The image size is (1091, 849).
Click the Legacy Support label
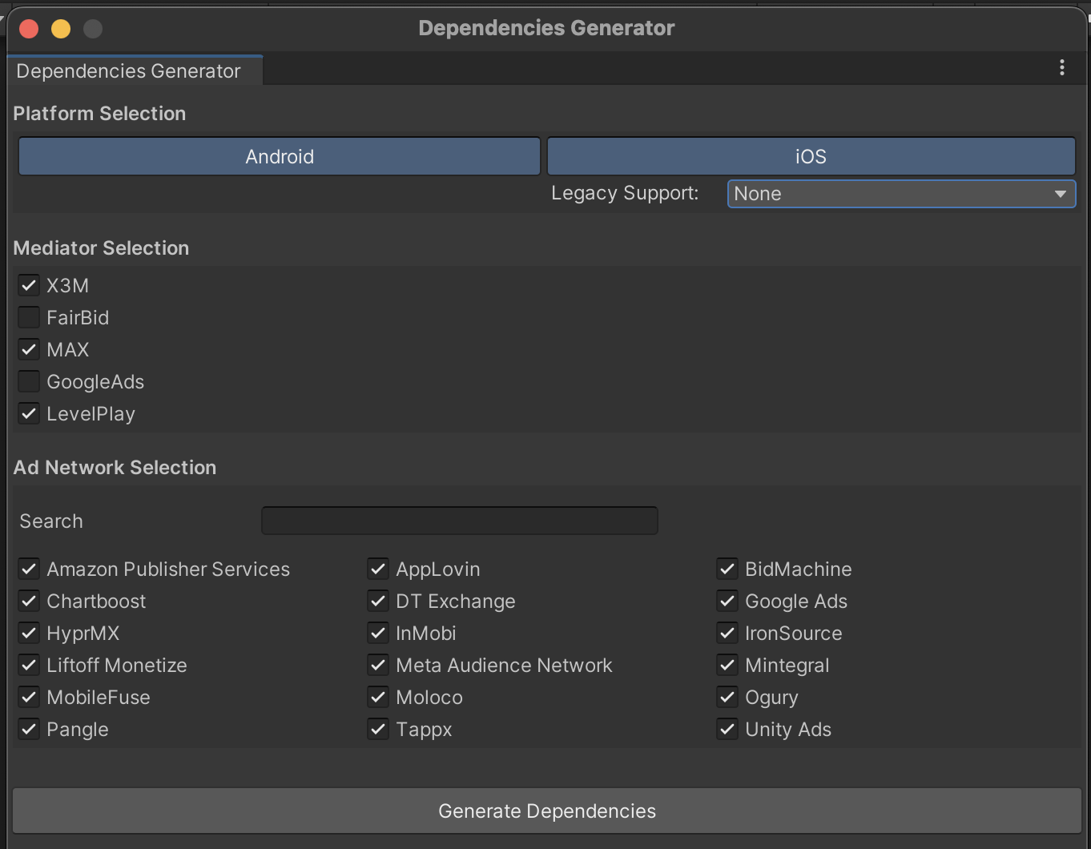pos(625,193)
